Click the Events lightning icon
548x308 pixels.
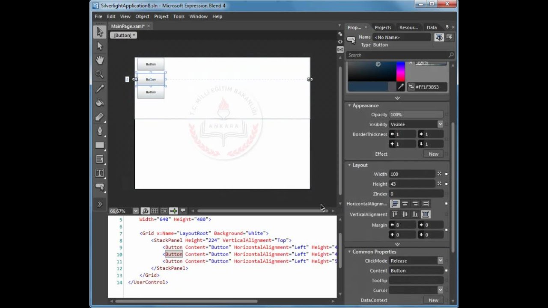(449, 37)
